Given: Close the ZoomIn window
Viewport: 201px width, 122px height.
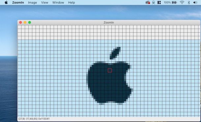Looking at the screenshot, I should (20, 22).
